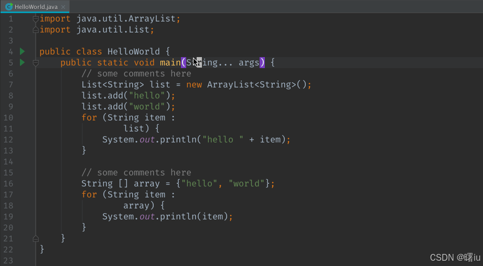Click the fold end marker on line 21
The height and width of the screenshot is (266, 483).
[x=36, y=238]
